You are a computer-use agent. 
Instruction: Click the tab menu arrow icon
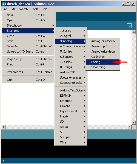[129, 26]
